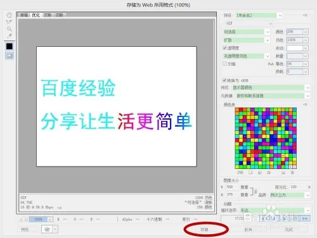Click the zoom out button below preview

tap(20, 220)
